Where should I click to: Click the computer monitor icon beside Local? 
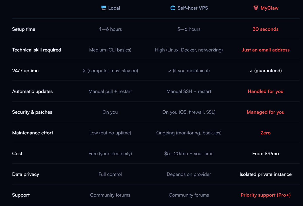(103, 8)
